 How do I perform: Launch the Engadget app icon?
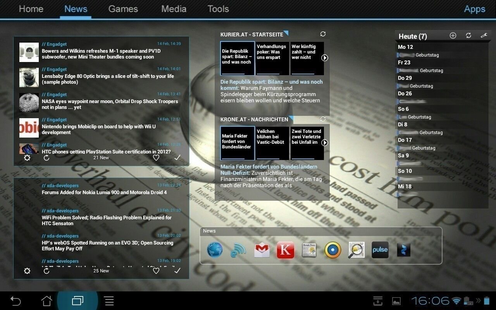pos(238,250)
